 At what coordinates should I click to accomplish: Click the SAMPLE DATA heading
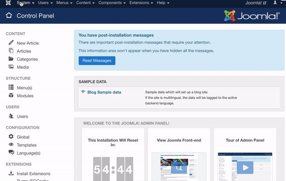[93, 82]
